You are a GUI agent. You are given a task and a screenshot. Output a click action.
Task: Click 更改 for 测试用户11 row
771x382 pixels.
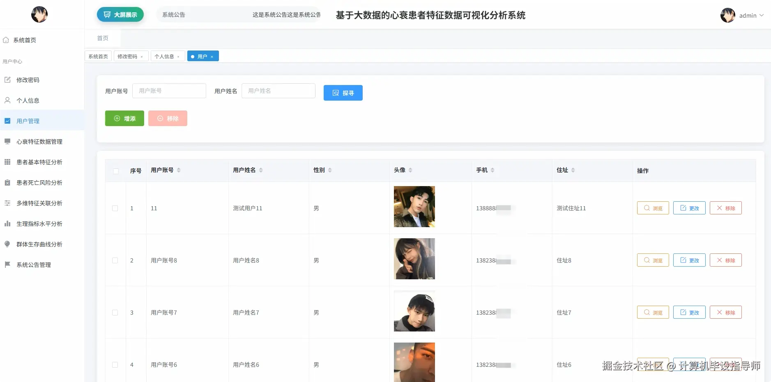tap(689, 208)
